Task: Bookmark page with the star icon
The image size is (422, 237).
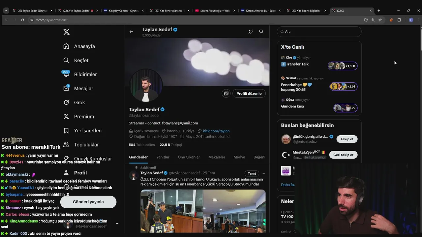Action: tap(380, 20)
